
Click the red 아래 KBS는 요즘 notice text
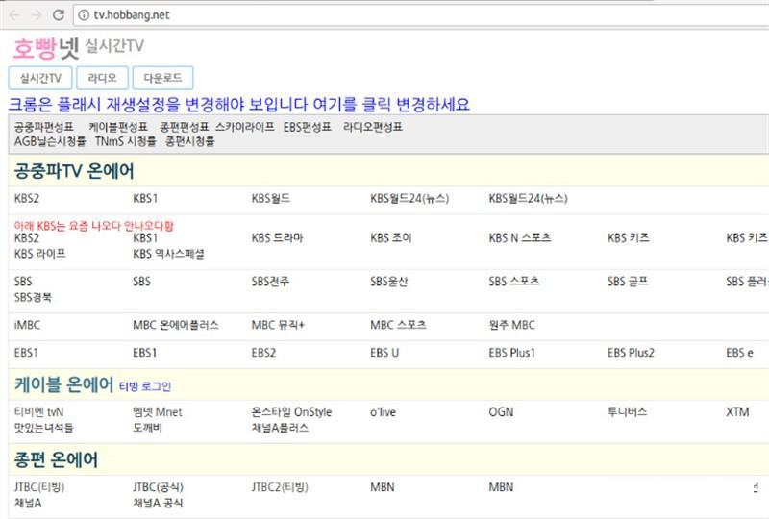pyautogui.click(x=94, y=226)
